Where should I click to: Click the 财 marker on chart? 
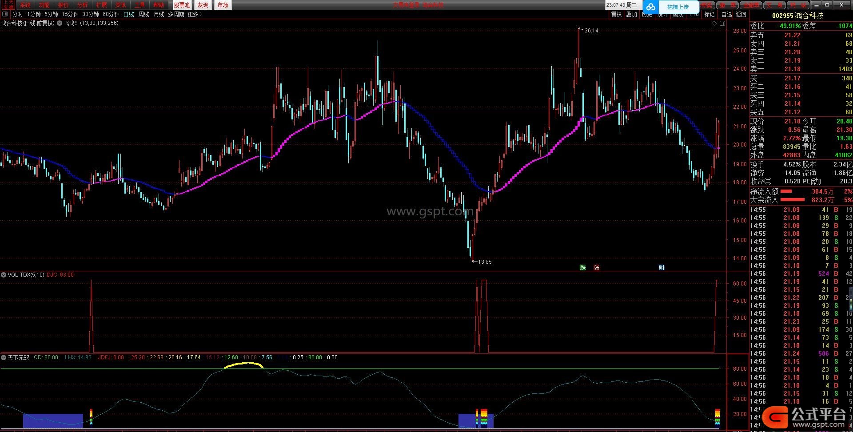coord(662,267)
